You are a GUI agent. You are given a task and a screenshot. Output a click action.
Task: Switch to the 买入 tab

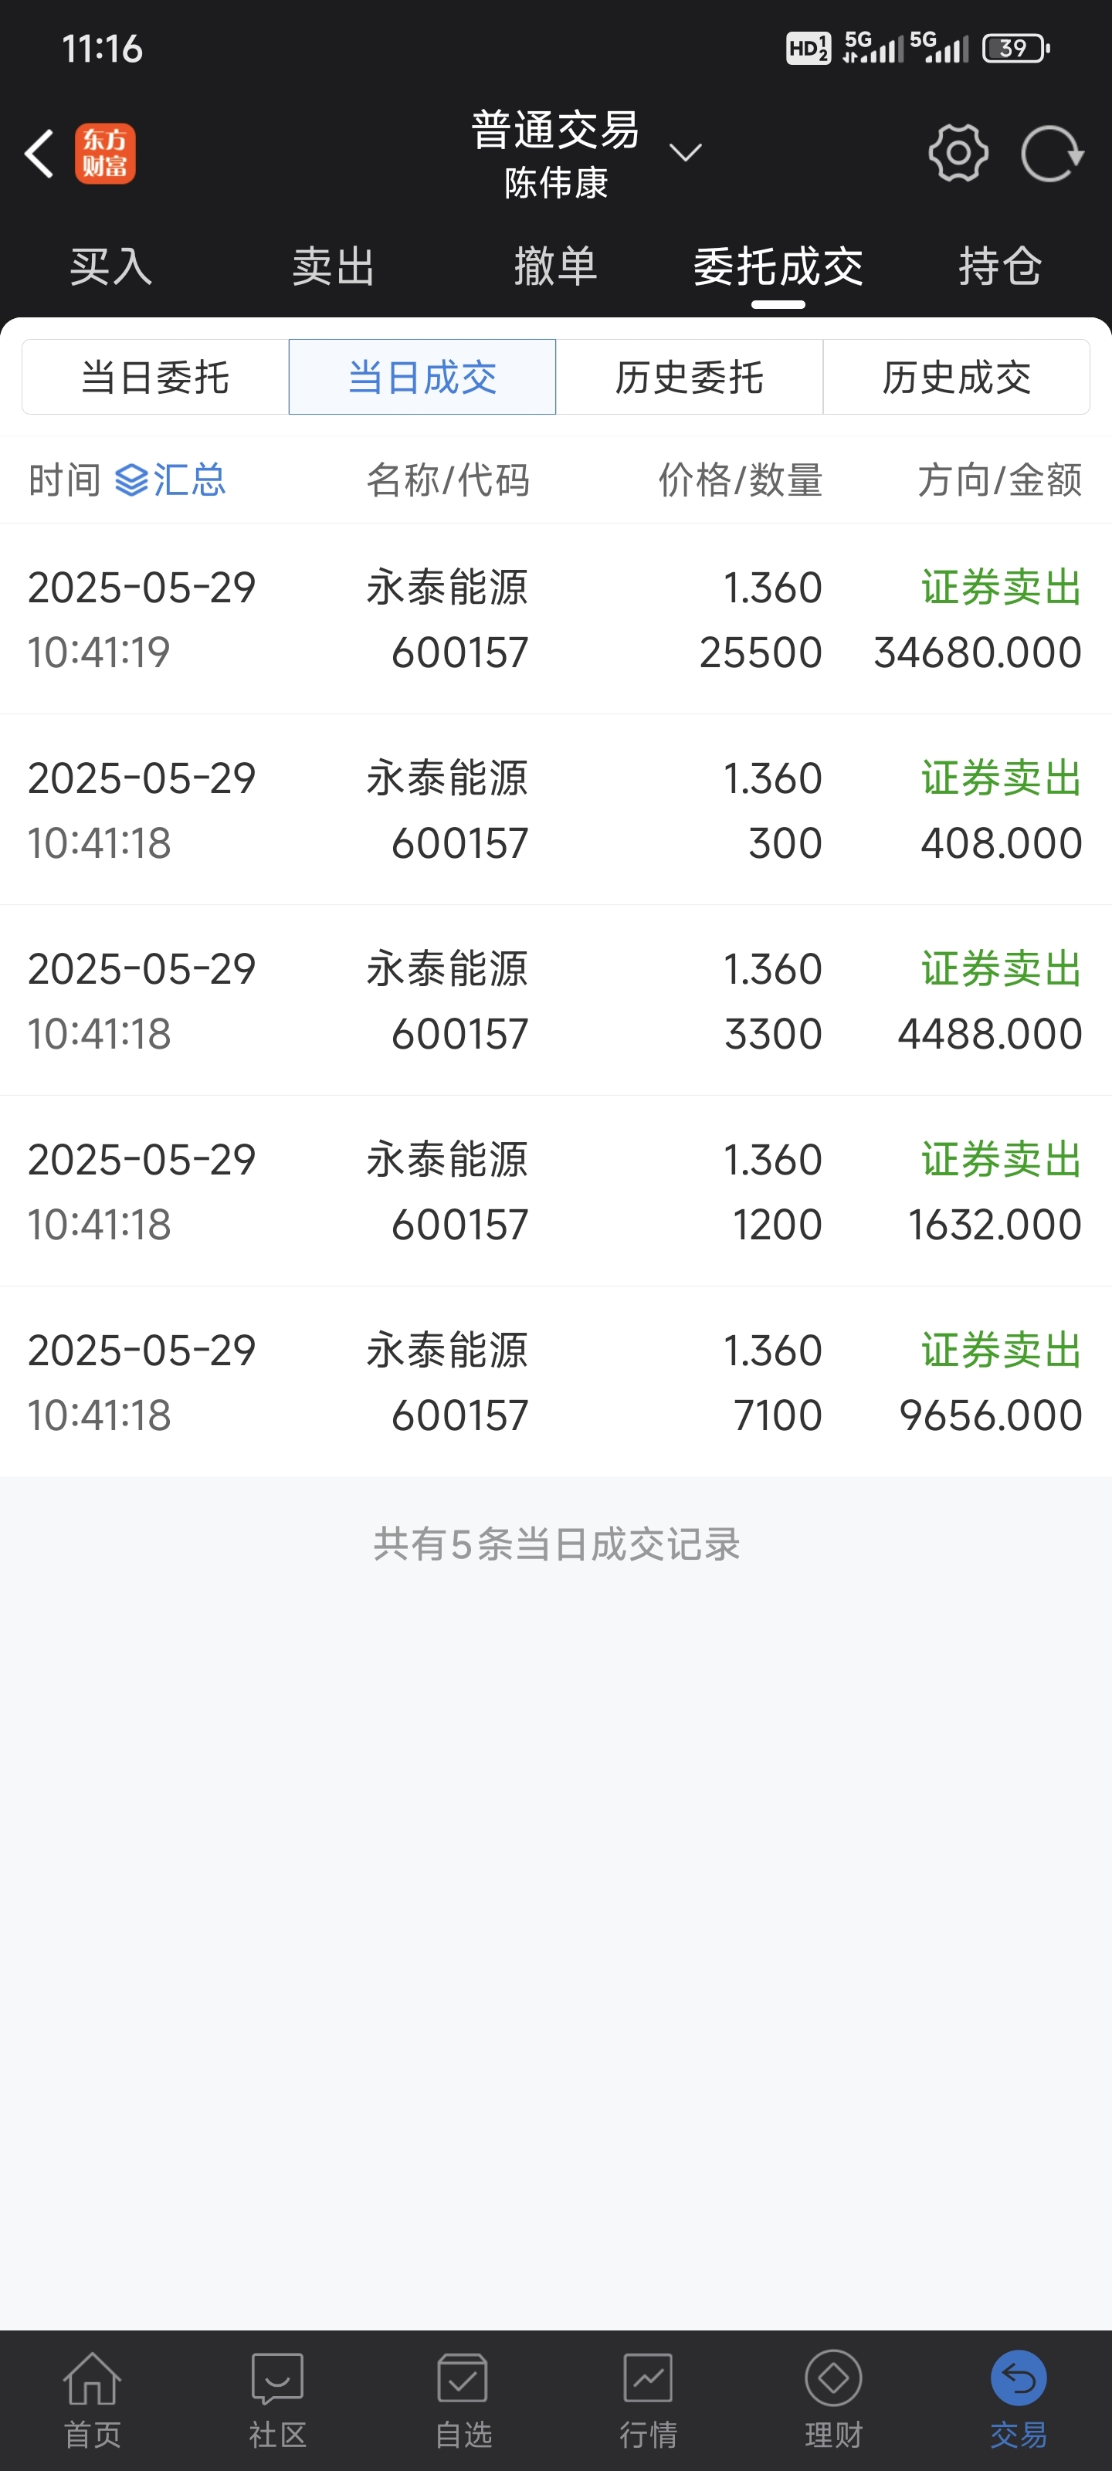(111, 266)
